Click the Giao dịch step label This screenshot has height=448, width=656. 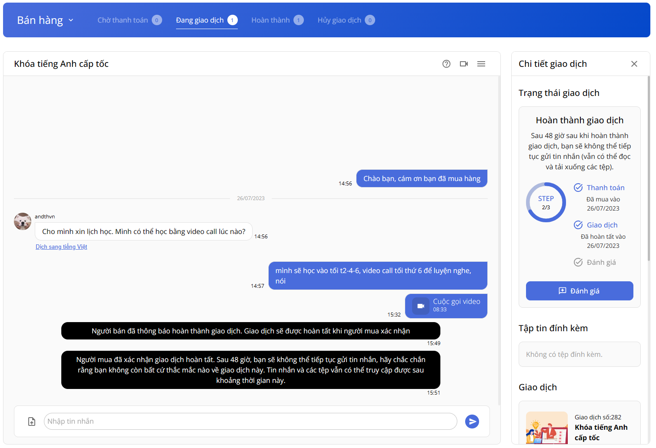(602, 225)
